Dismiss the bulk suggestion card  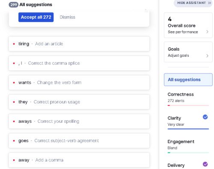67,17
